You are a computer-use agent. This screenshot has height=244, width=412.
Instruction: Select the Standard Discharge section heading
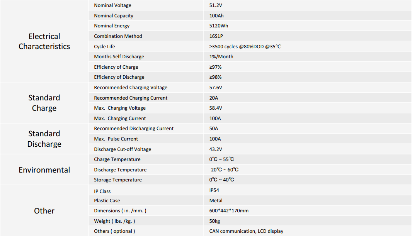click(x=44, y=139)
